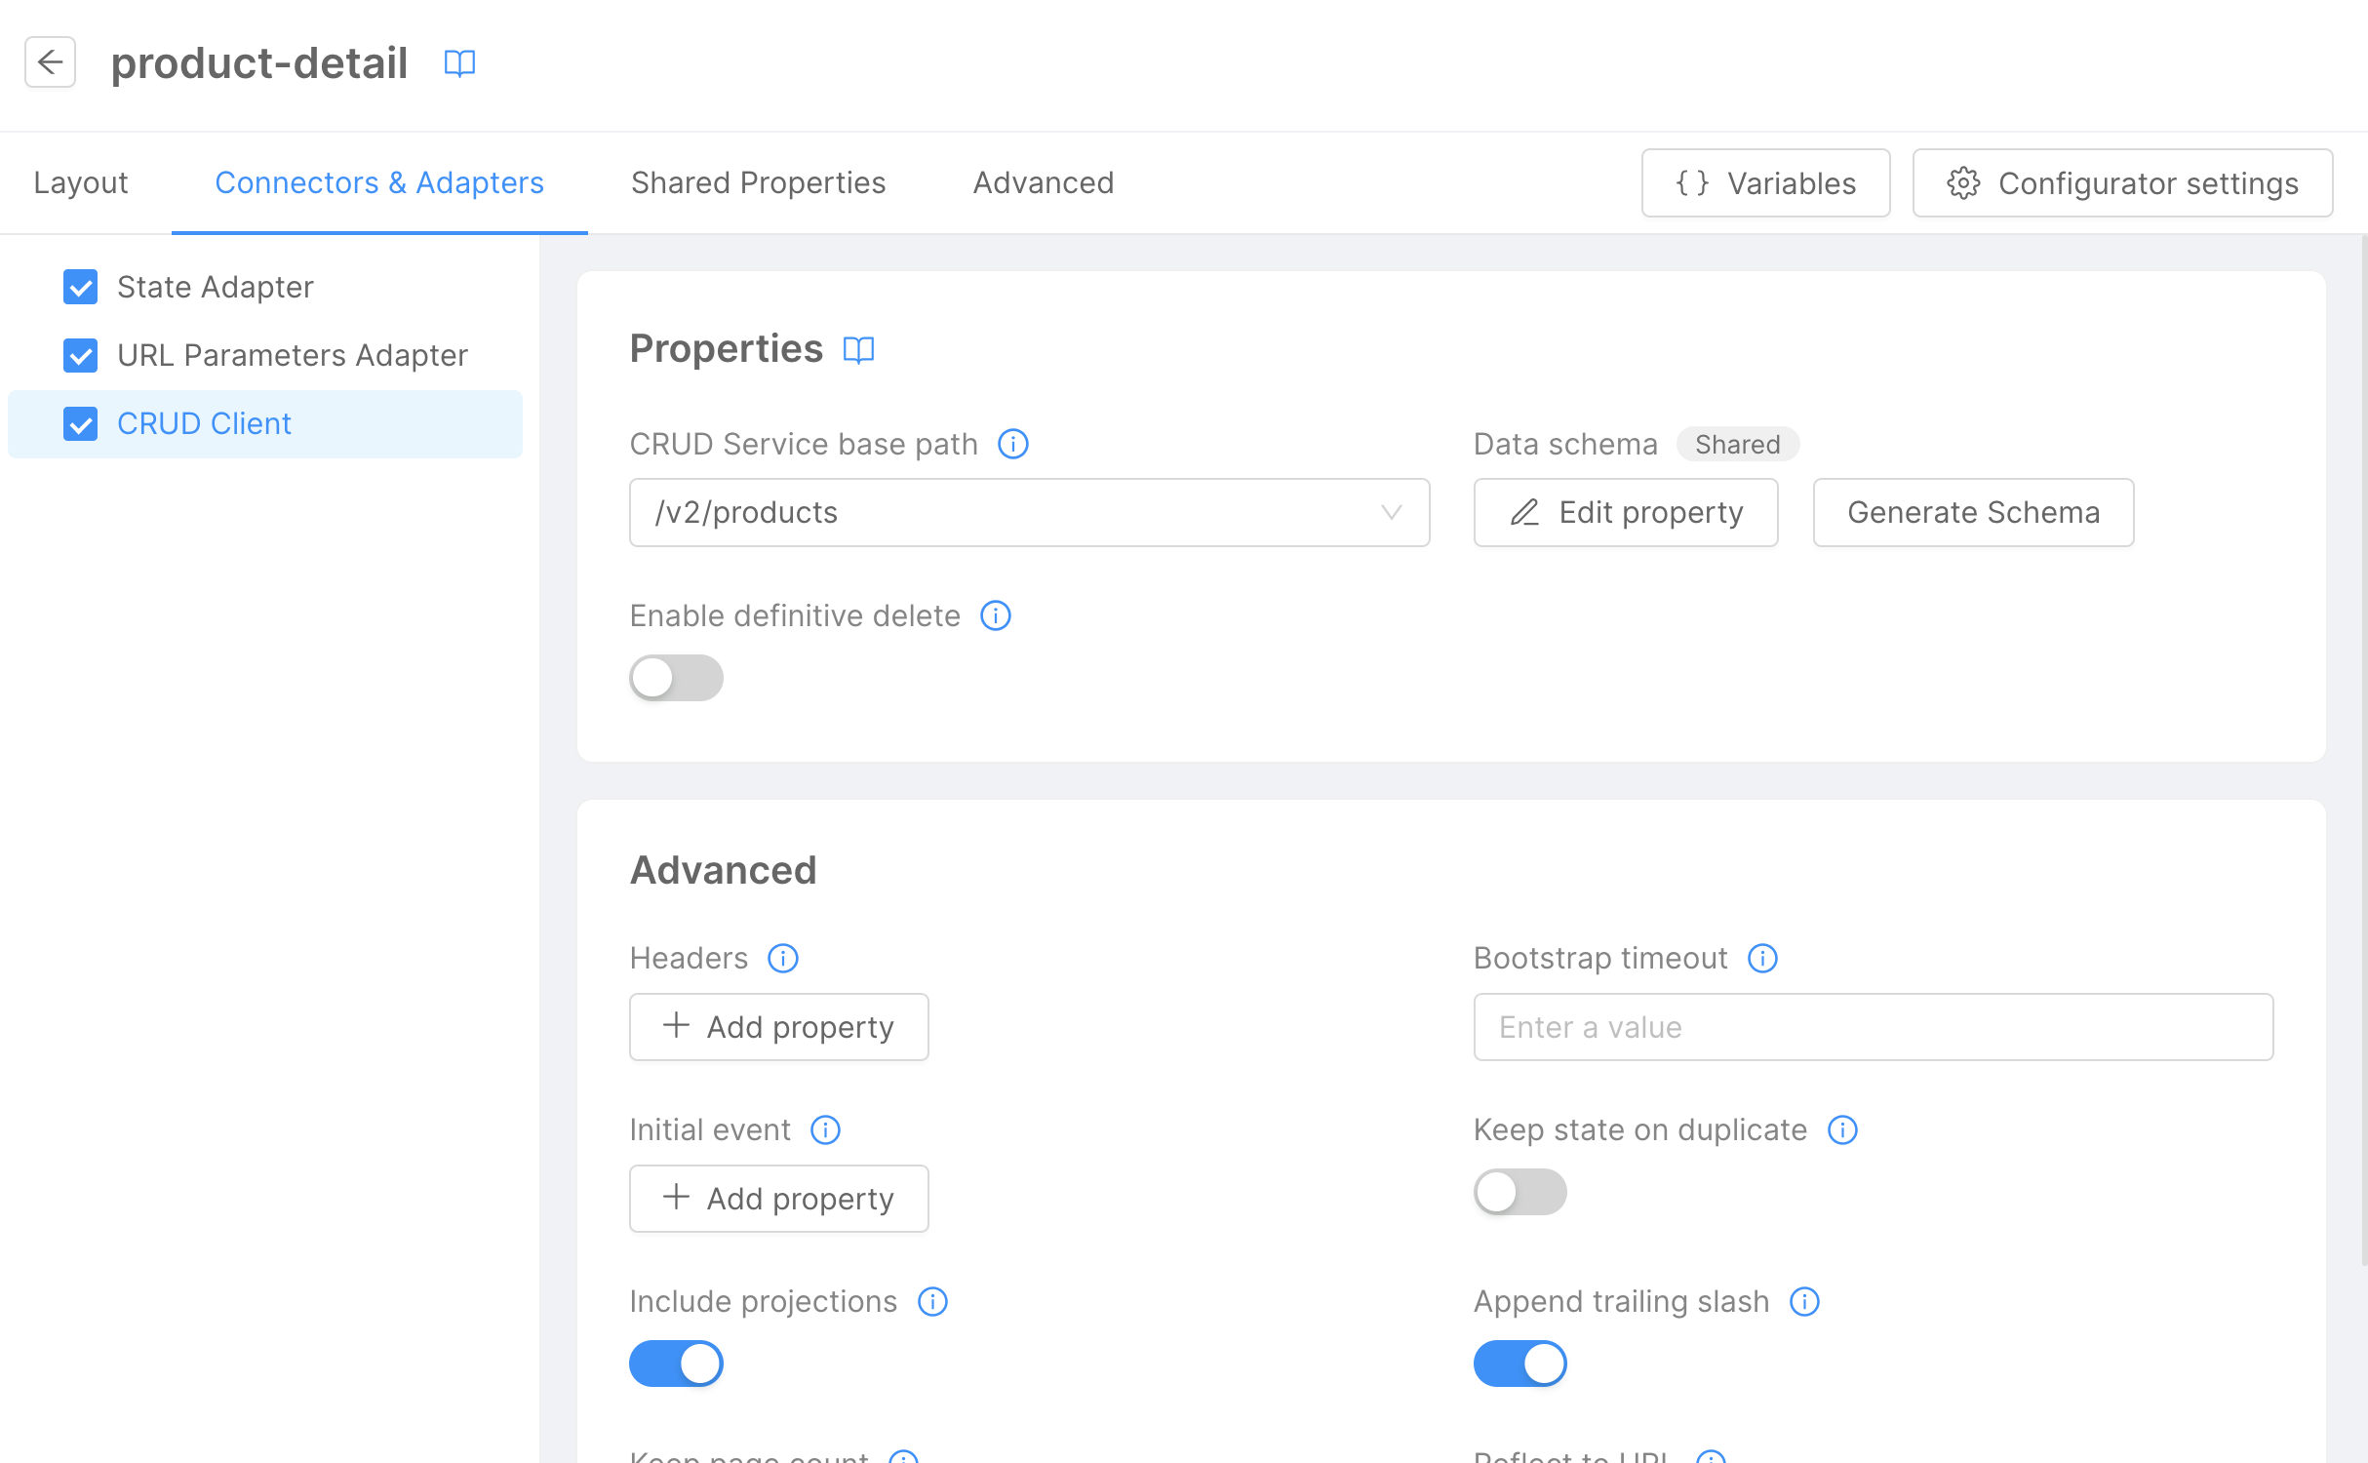This screenshot has width=2368, height=1463.
Task: Click the Generate Schema button
Action: click(x=1973, y=513)
